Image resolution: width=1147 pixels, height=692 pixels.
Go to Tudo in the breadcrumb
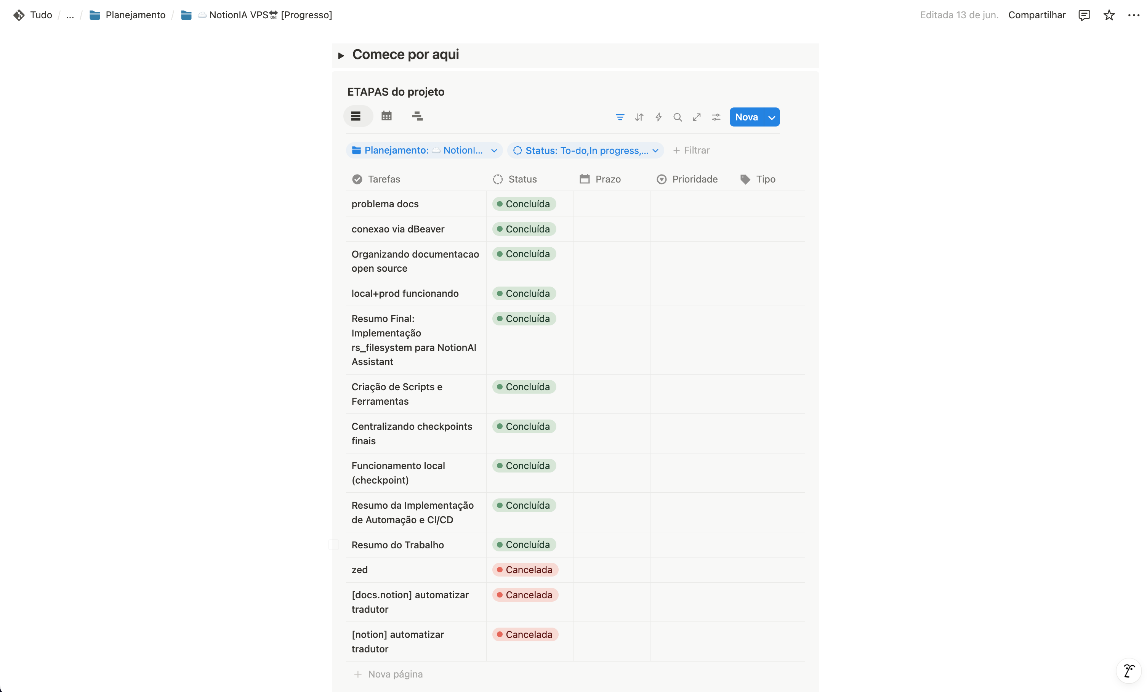(41, 15)
